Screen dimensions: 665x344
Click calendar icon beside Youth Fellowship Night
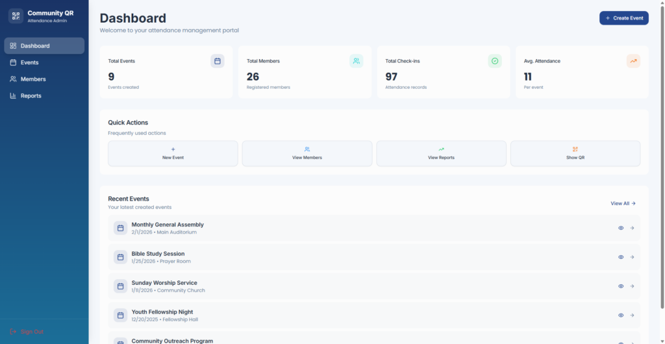point(120,315)
